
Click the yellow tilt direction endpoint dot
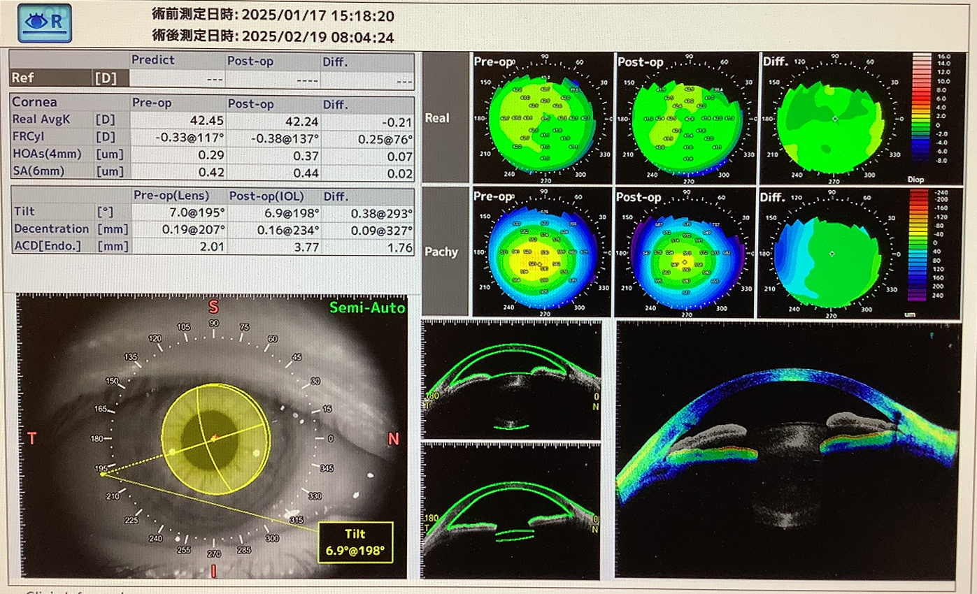coord(103,474)
